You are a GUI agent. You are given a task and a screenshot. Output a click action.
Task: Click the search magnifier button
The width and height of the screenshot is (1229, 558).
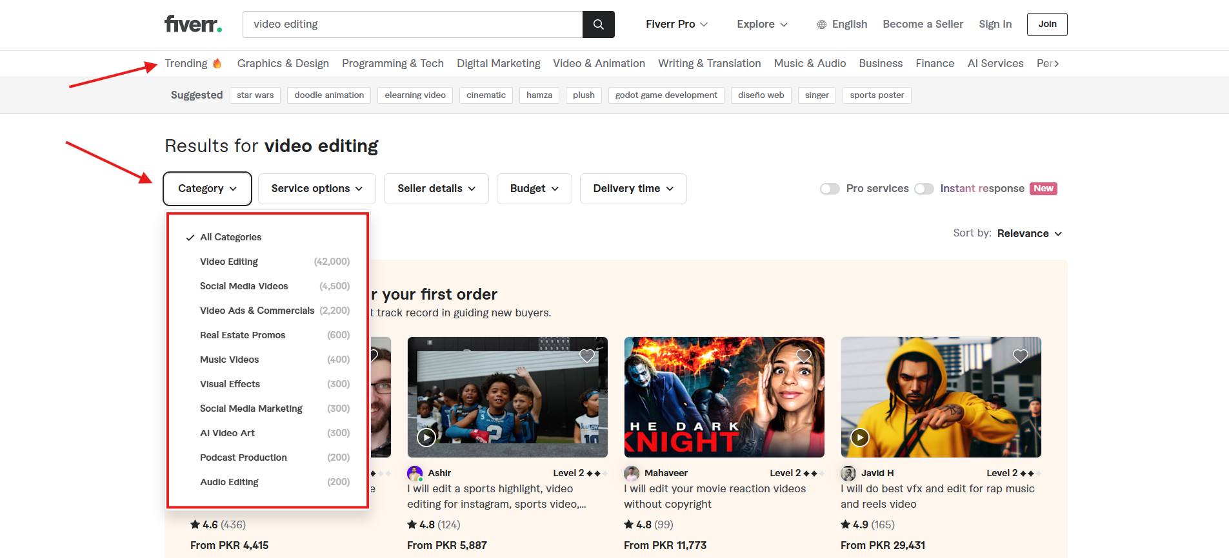point(598,24)
